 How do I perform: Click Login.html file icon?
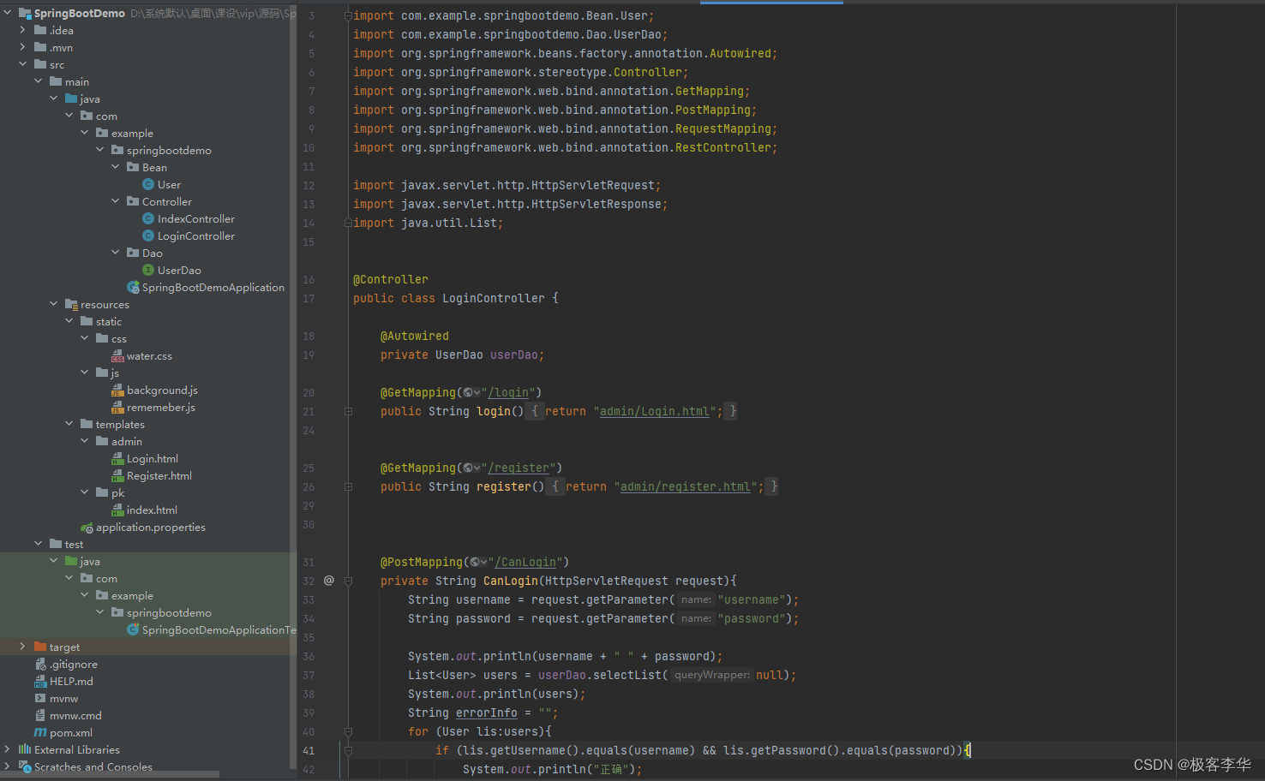point(117,458)
